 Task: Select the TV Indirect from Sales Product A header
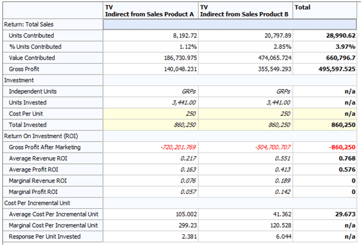(150, 10)
